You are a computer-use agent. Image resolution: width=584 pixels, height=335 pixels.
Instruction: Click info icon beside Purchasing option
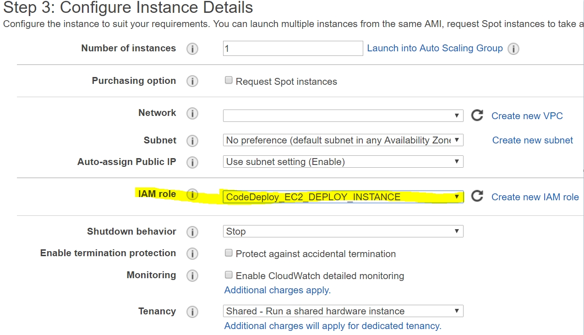[192, 81]
